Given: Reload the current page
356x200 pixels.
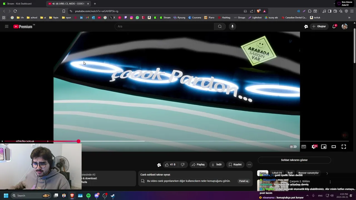Looking at the screenshot, I should (x=15, y=11).
